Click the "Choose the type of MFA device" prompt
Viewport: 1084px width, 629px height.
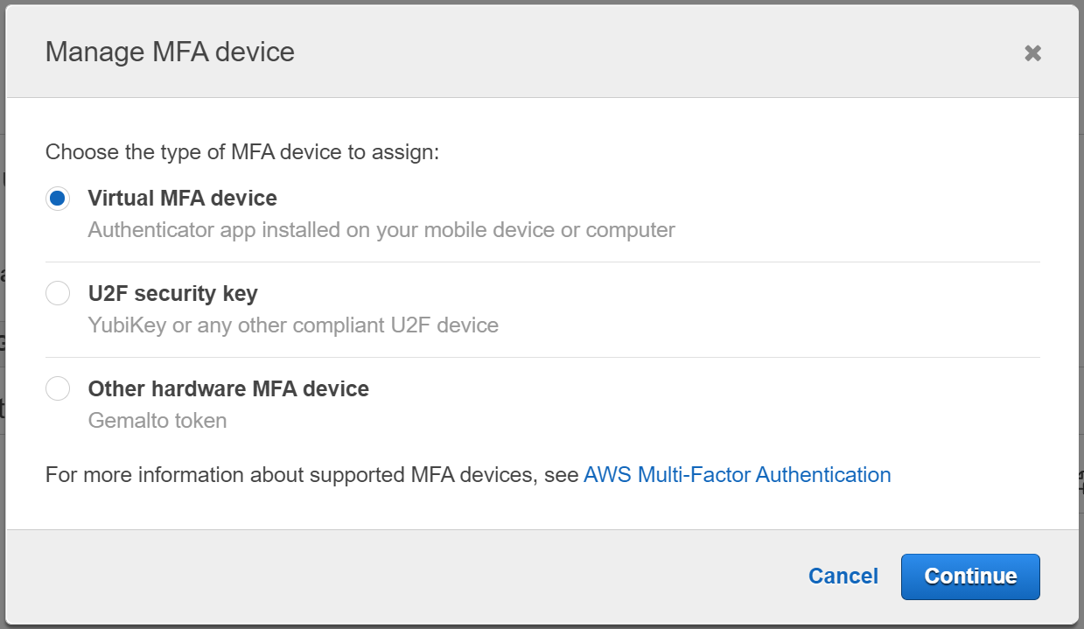(x=241, y=152)
